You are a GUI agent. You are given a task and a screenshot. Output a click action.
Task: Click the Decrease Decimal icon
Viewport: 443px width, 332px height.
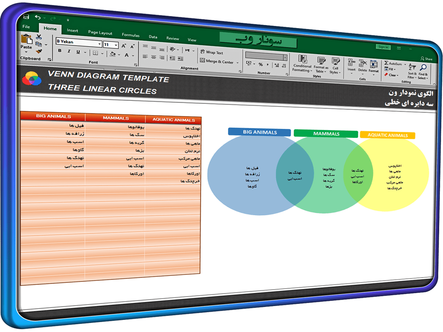point(284,66)
